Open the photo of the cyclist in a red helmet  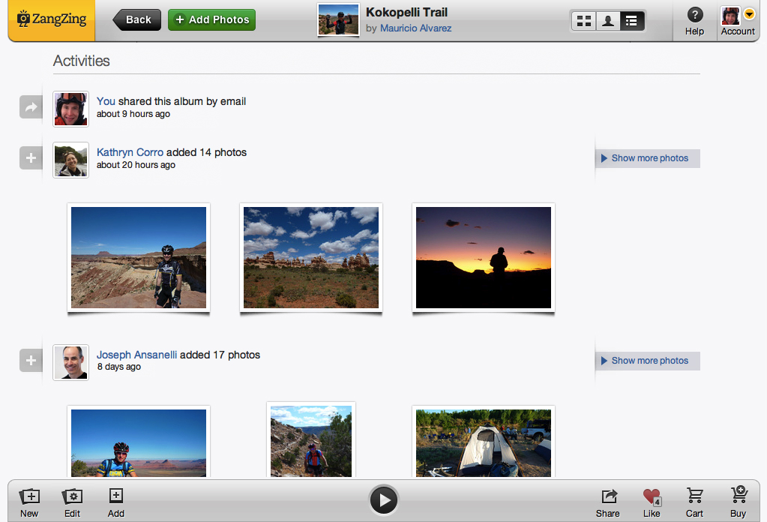[x=139, y=442]
